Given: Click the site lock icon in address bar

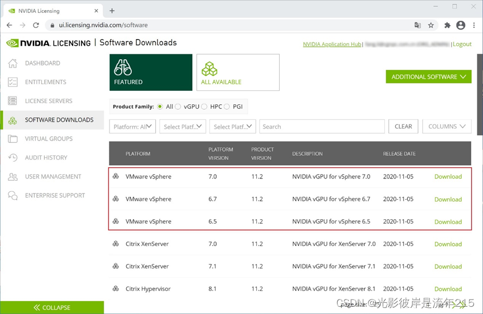Looking at the screenshot, I should [x=52, y=25].
